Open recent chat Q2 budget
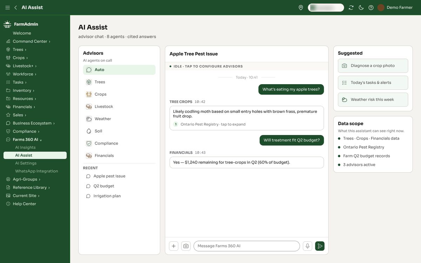Viewport: 421px width, 263px height. [119, 186]
